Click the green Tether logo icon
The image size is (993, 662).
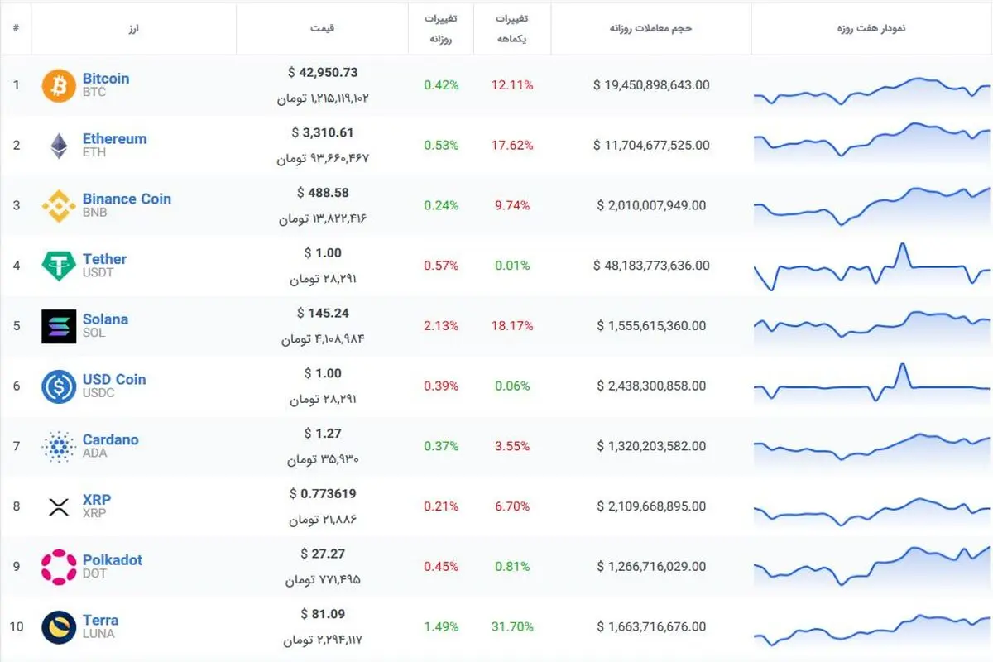59,266
